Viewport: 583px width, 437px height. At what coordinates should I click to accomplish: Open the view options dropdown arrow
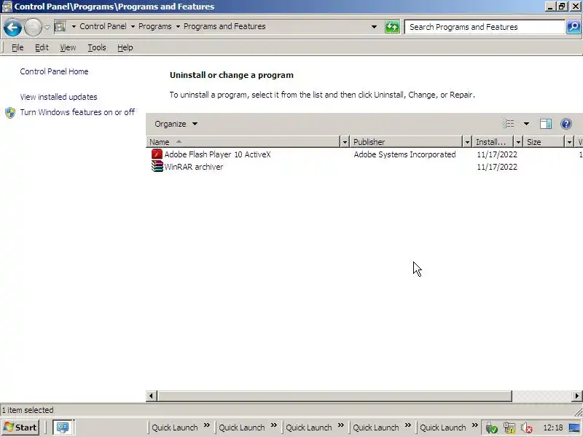pos(526,124)
